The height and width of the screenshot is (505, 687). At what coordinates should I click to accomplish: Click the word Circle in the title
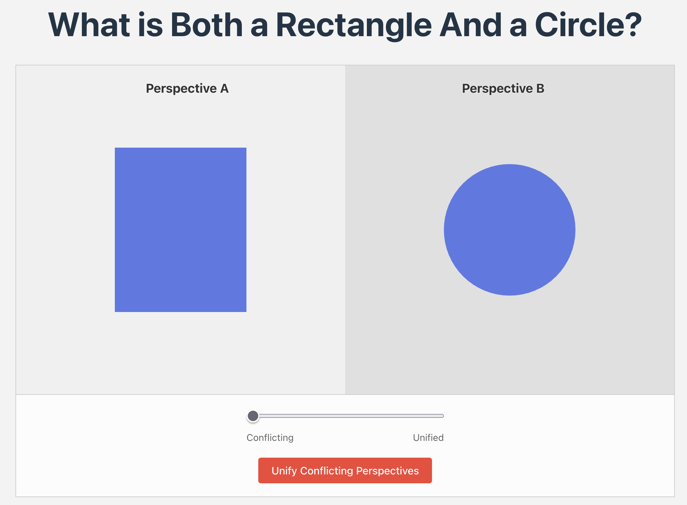tap(579, 25)
